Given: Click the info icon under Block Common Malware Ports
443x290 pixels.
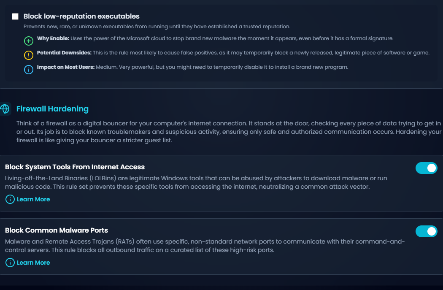Looking at the screenshot, I should pyautogui.click(x=10, y=263).
